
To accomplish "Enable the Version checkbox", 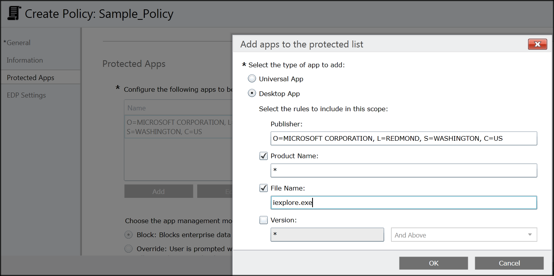I will [264, 220].
